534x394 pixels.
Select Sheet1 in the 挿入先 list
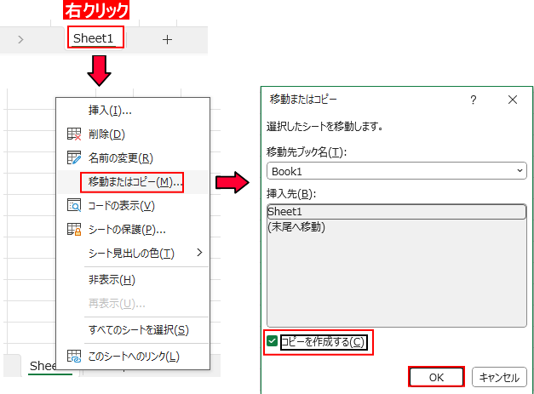pyautogui.click(x=397, y=212)
